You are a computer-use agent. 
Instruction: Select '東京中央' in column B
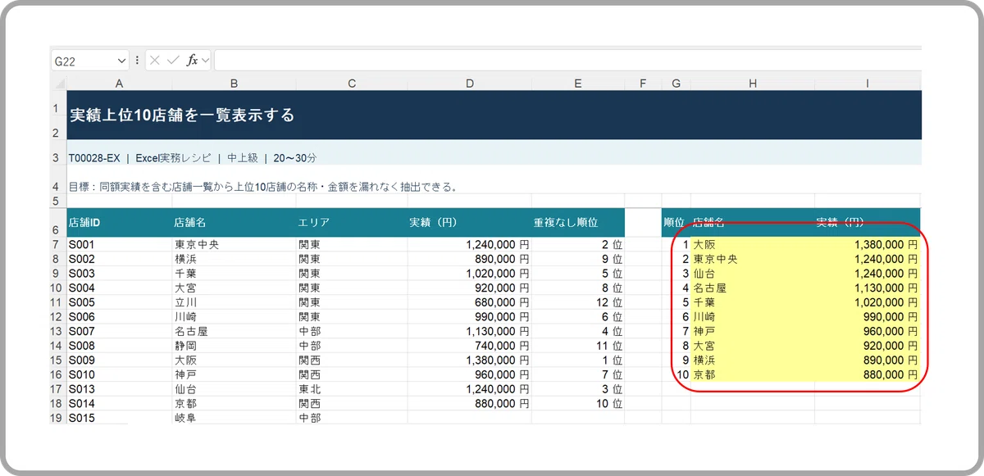click(234, 244)
